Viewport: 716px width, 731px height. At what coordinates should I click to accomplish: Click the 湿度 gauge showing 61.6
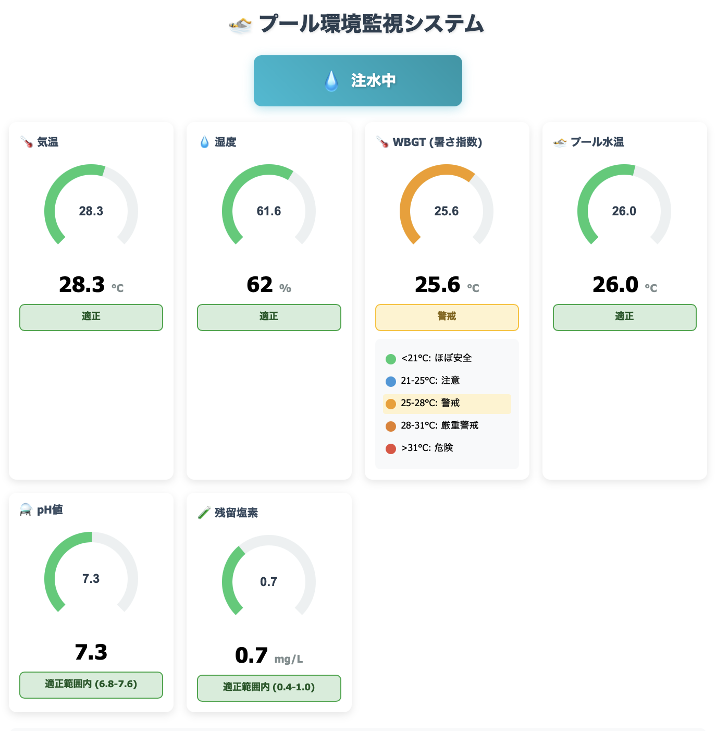[269, 211]
